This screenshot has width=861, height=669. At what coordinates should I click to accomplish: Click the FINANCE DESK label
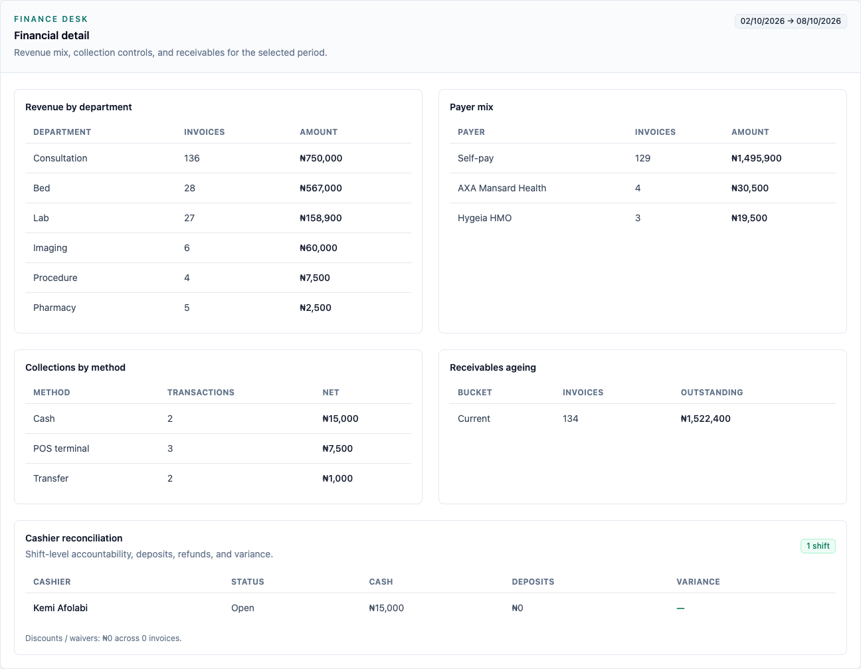click(50, 19)
